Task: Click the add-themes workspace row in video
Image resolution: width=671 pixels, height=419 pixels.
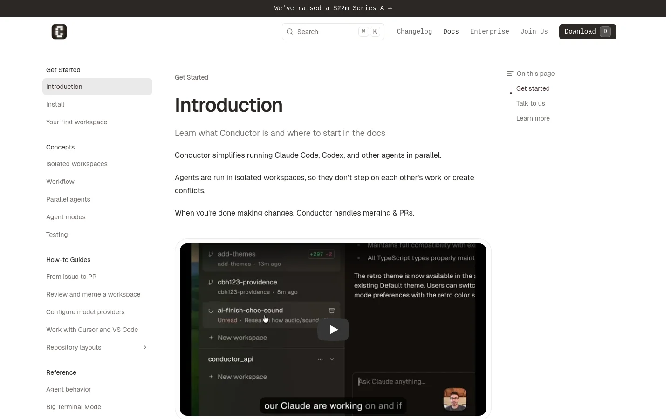Action: 270,258
